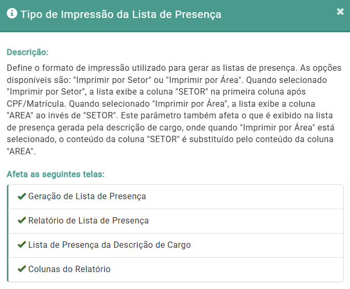
Task: Select Lista de Presença da Descrição de Cargo
Action: pos(110,245)
